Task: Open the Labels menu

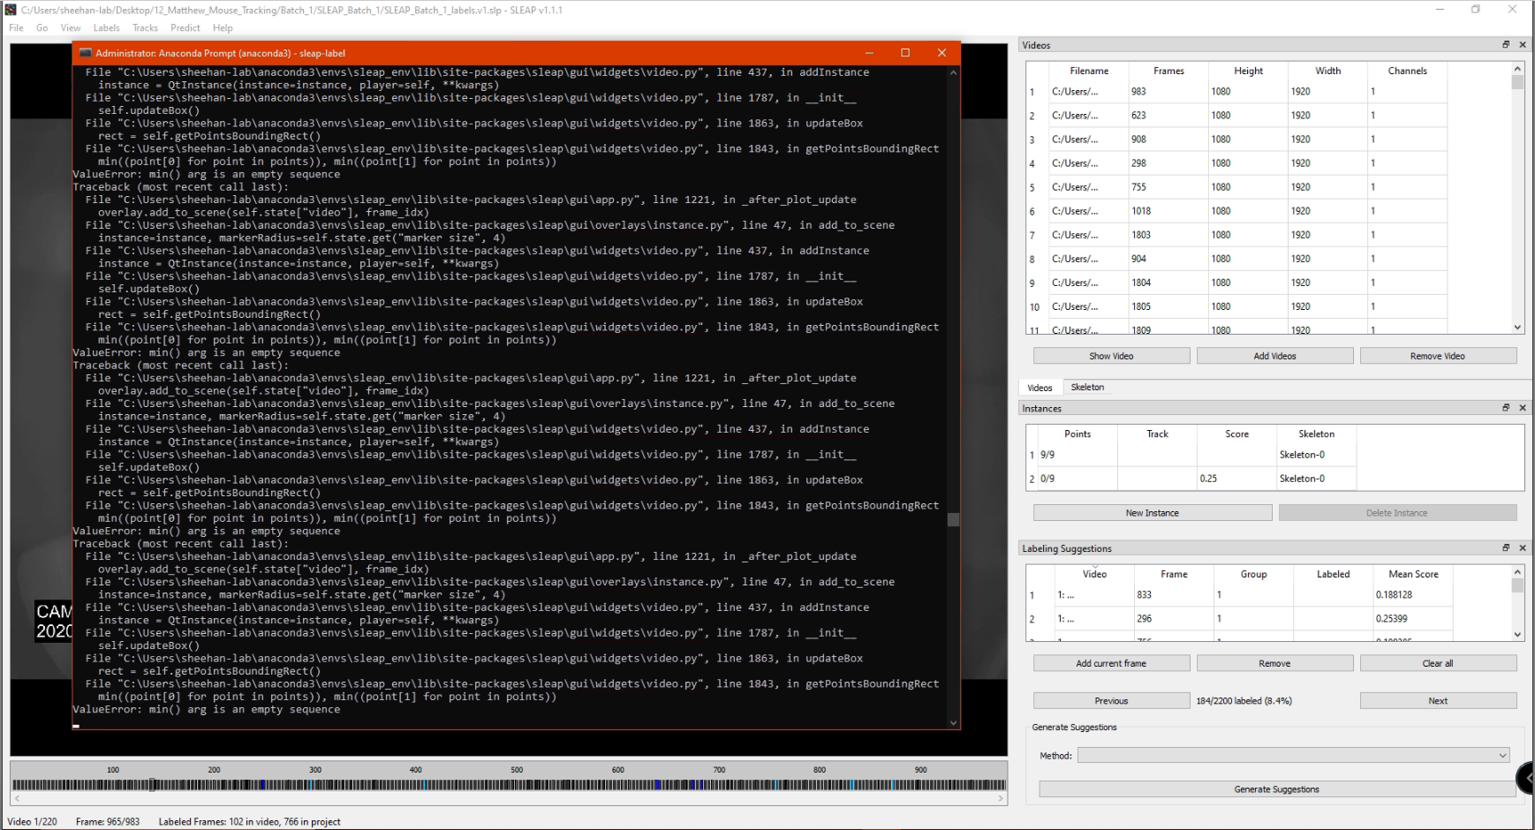Action: tap(106, 27)
